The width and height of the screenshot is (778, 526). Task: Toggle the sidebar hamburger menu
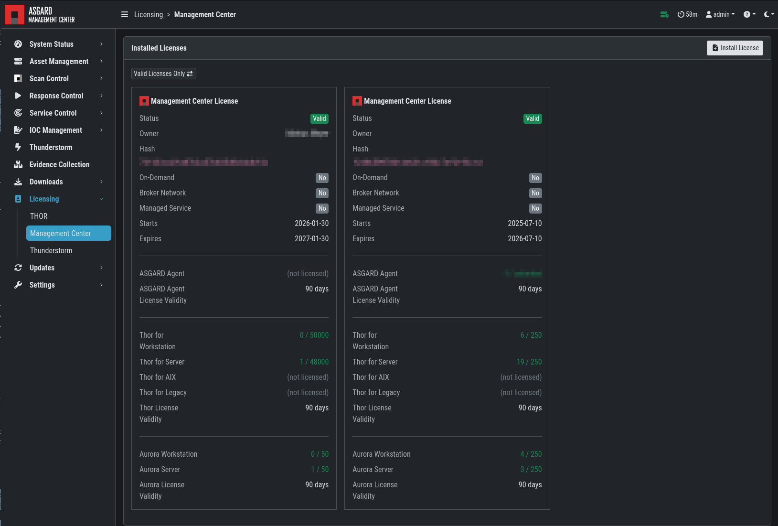pos(125,14)
